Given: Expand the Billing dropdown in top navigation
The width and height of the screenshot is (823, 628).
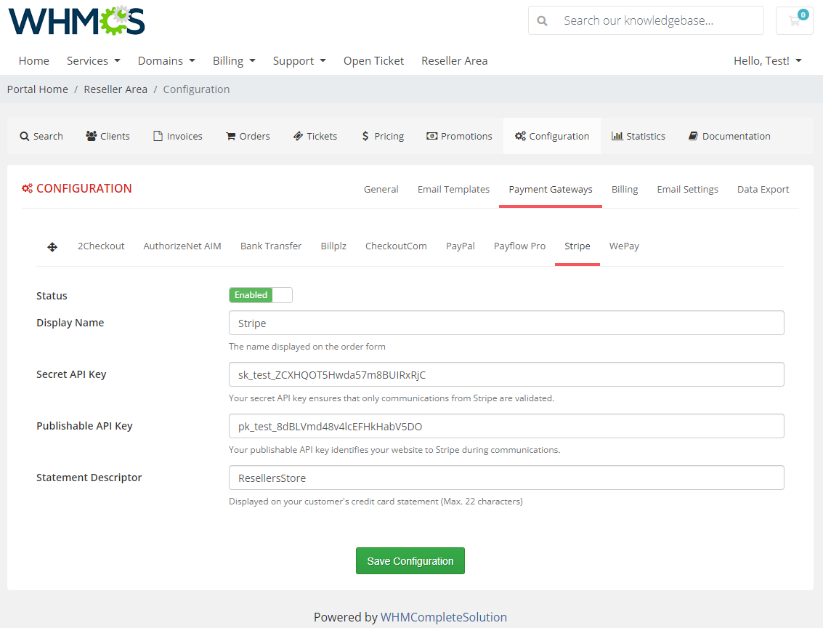Looking at the screenshot, I should pos(234,61).
